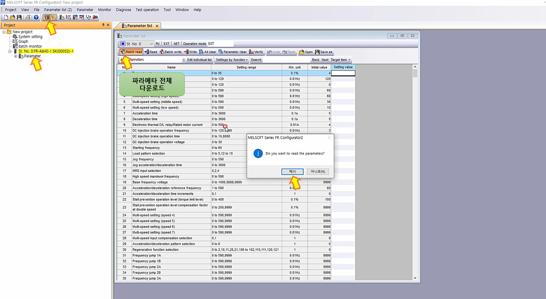
Task: Click the first row Setting value cell
Action: click(x=343, y=73)
